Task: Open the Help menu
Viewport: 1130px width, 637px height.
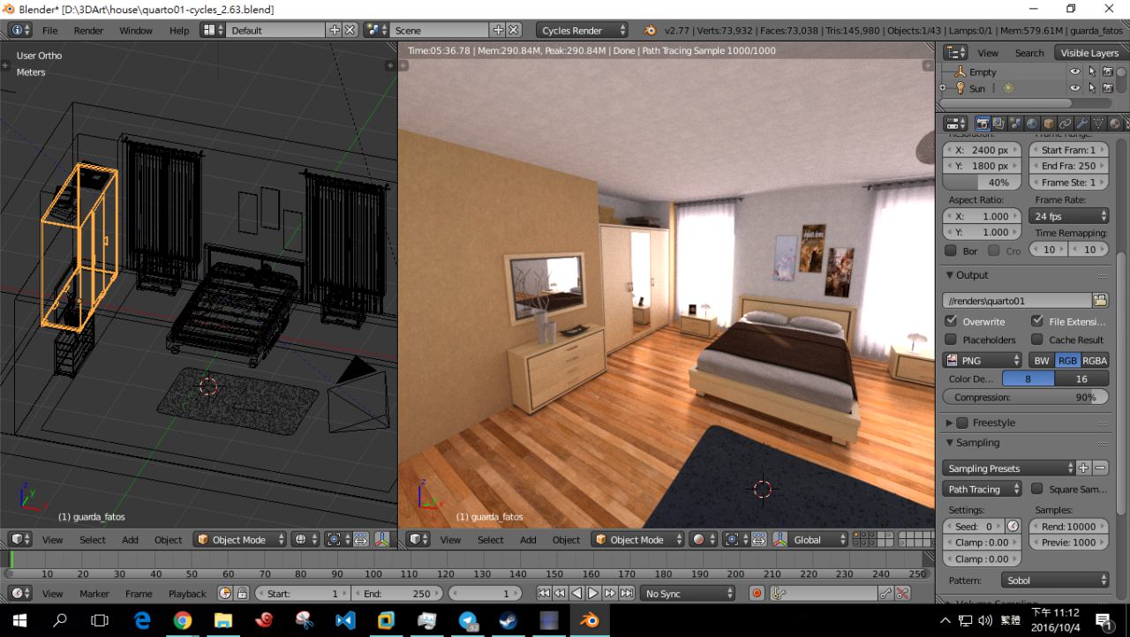Action: pos(179,30)
